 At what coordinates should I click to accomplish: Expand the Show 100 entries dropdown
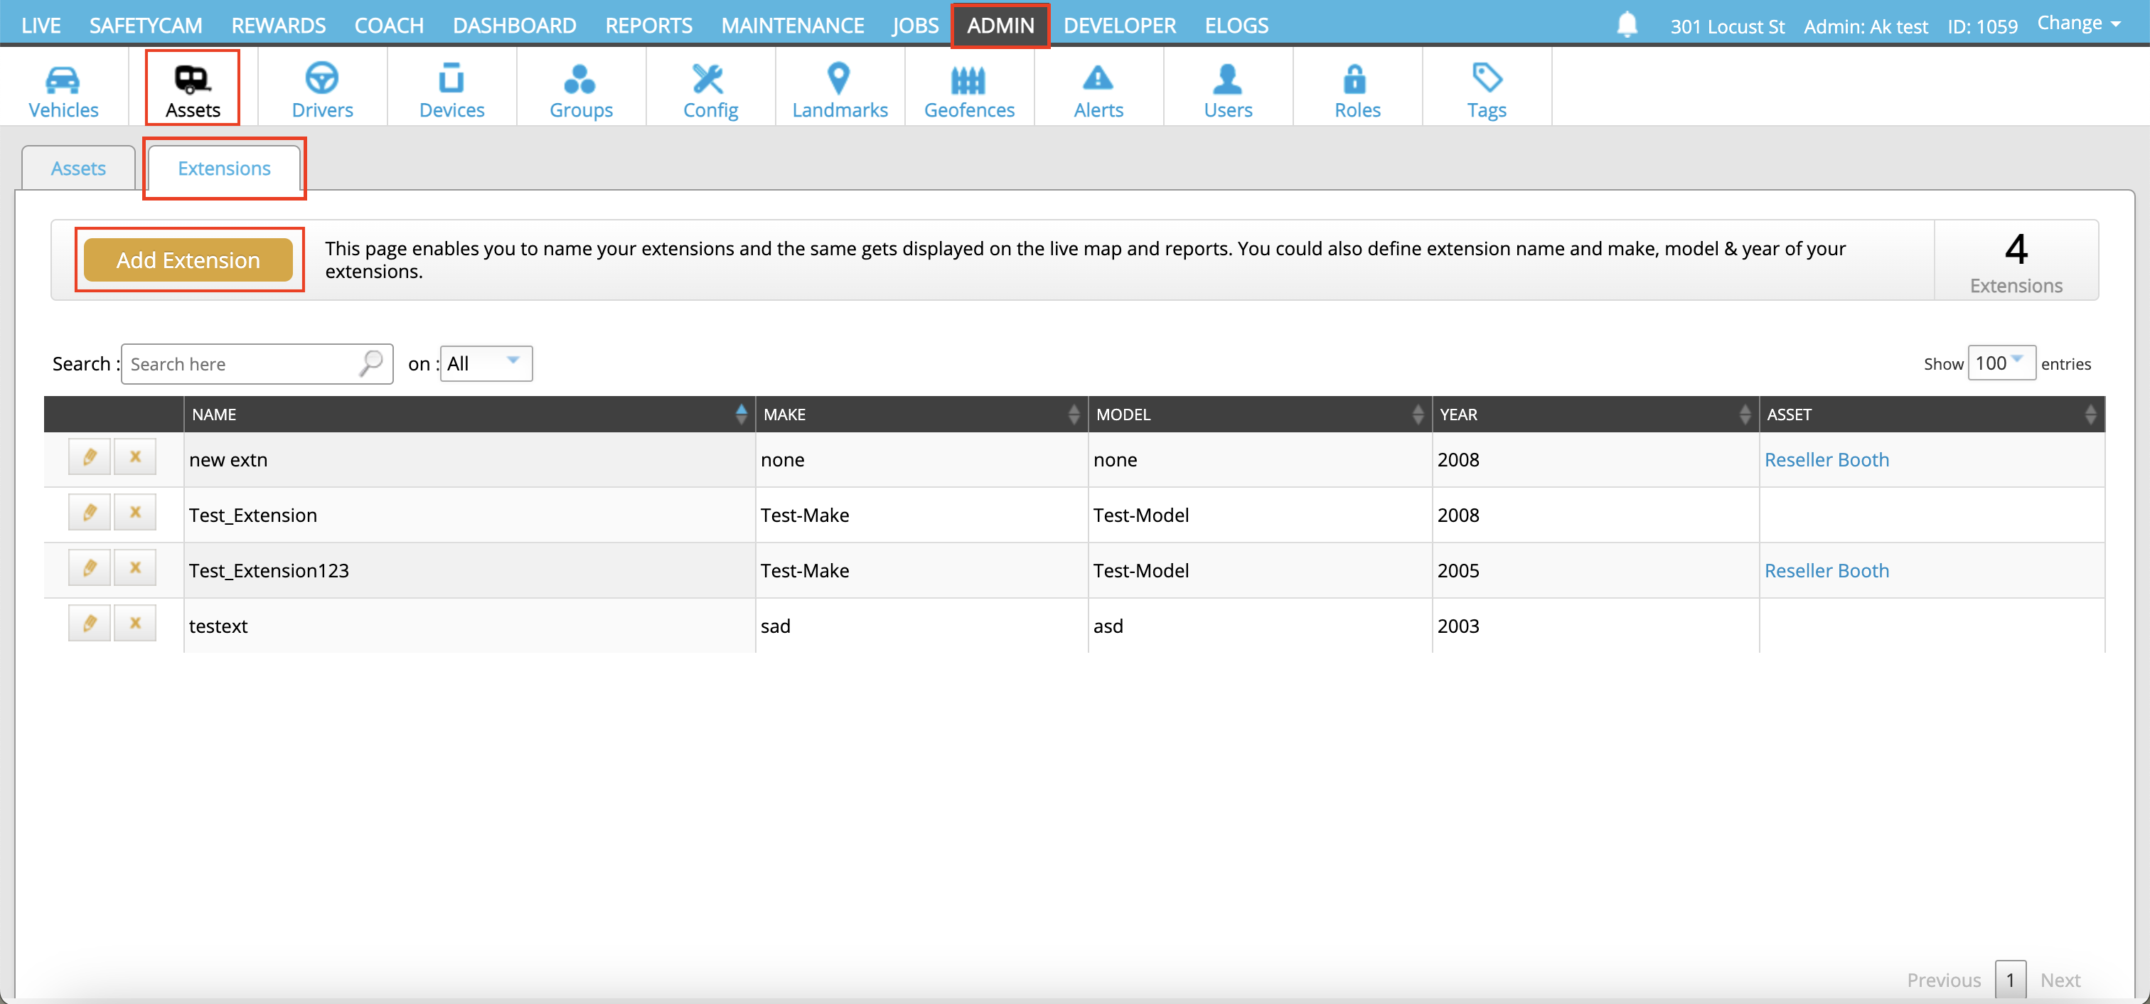pyautogui.click(x=2001, y=363)
